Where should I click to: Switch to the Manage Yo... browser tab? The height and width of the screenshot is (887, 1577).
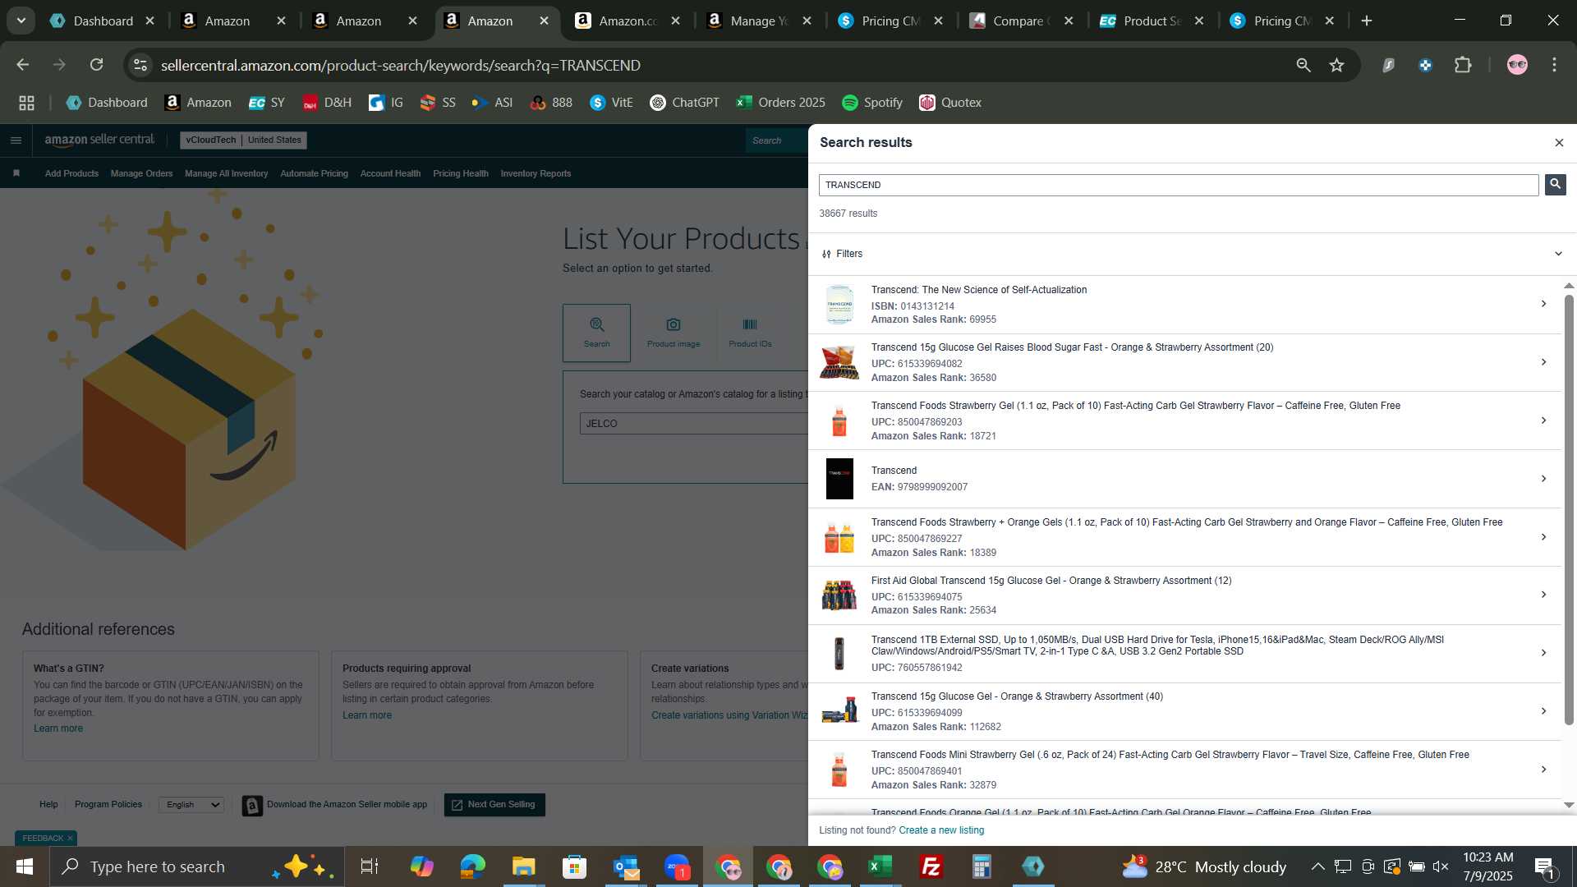click(x=760, y=21)
